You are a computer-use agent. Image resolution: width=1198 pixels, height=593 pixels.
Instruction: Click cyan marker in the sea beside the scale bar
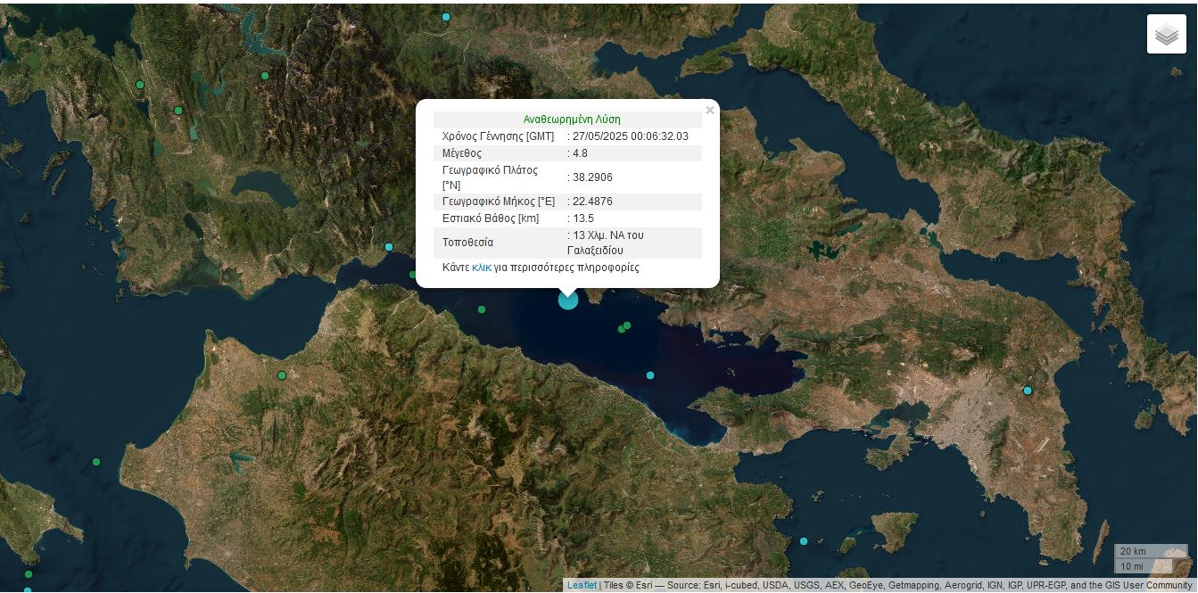[x=804, y=541]
